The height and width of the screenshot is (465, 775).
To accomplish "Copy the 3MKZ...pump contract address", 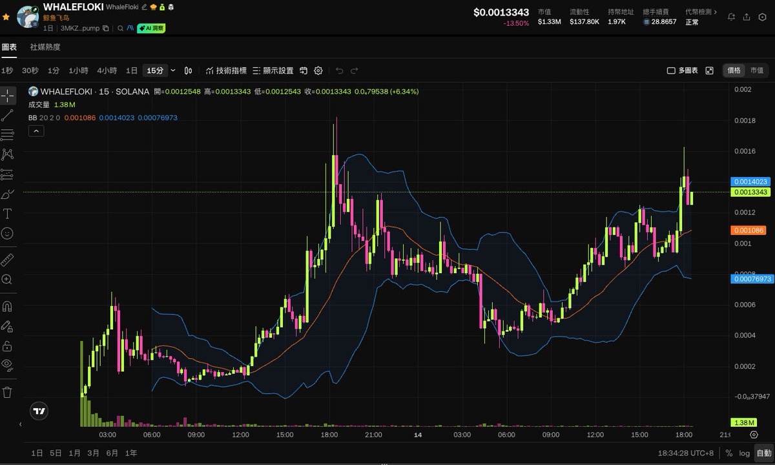I will tap(106, 28).
